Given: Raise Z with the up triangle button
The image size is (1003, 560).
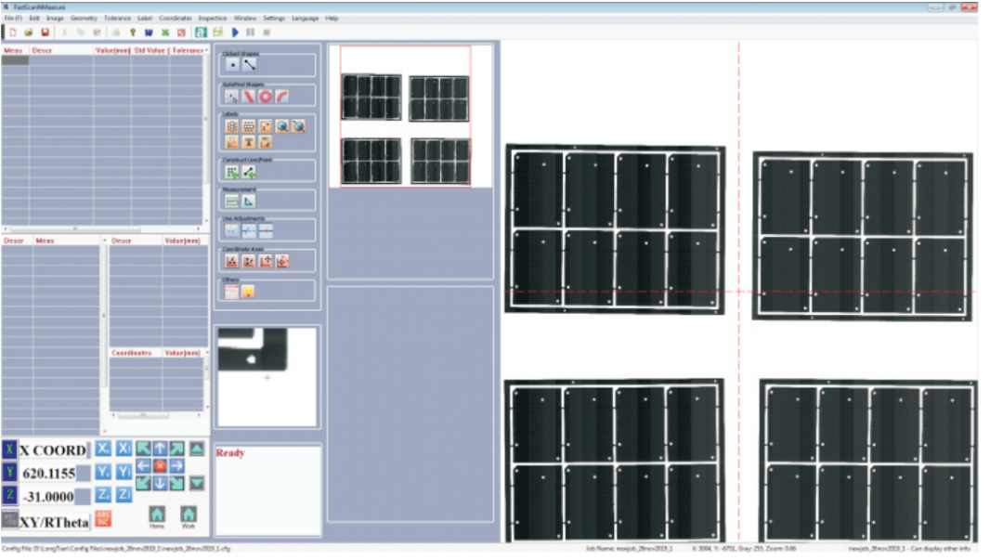Looking at the screenshot, I should (x=196, y=449).
